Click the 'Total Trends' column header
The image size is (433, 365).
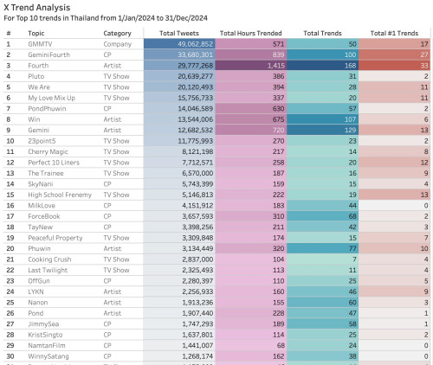[x=322, y=33]
